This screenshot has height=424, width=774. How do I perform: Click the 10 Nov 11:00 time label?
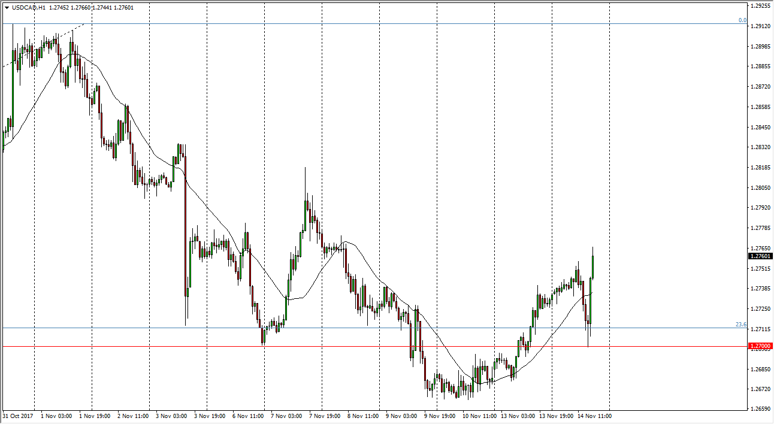point(479,416)
